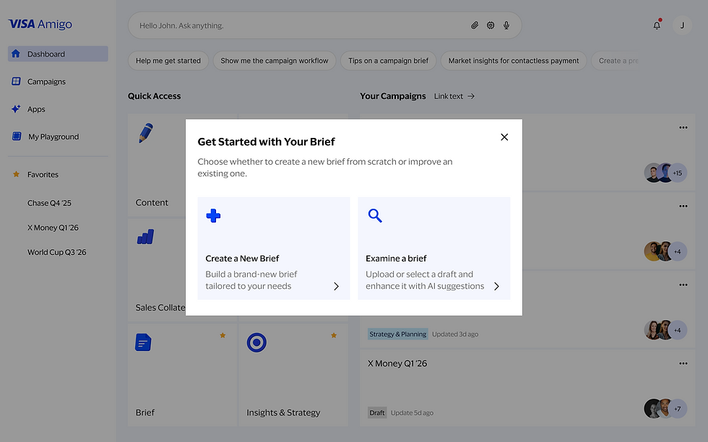Click the blue plus icon for new brief

[x=213, y=215]
